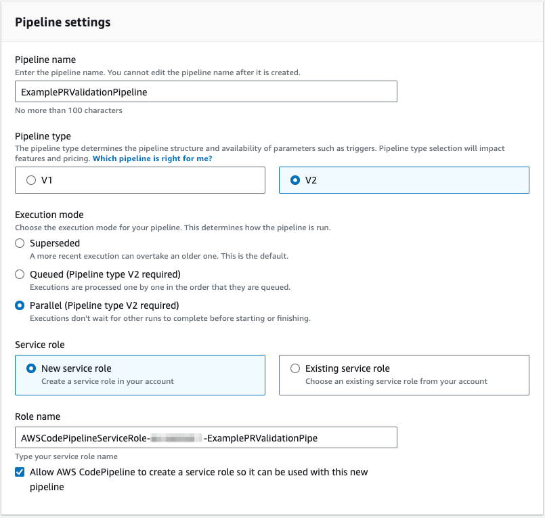
Task: Click the Service role section heading
Action: point(39,345)
